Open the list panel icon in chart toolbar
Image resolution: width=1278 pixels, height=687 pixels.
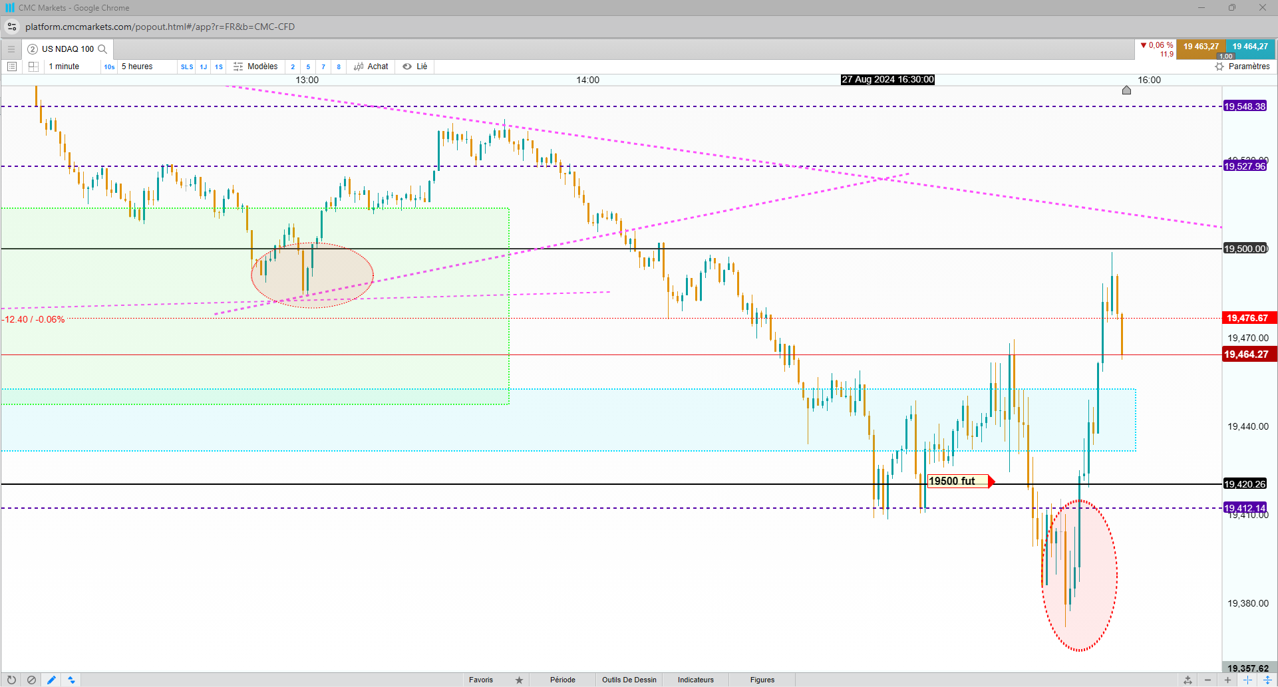pyautogui.click(x=11, y=67)
